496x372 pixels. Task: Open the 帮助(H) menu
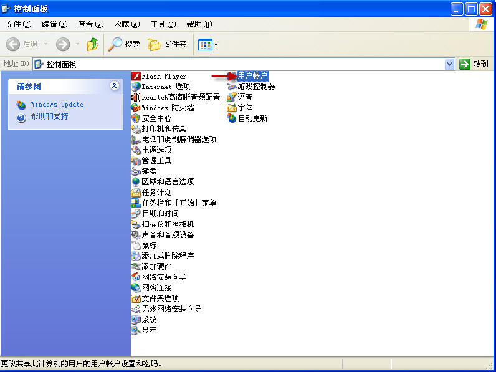click(199, 24)
